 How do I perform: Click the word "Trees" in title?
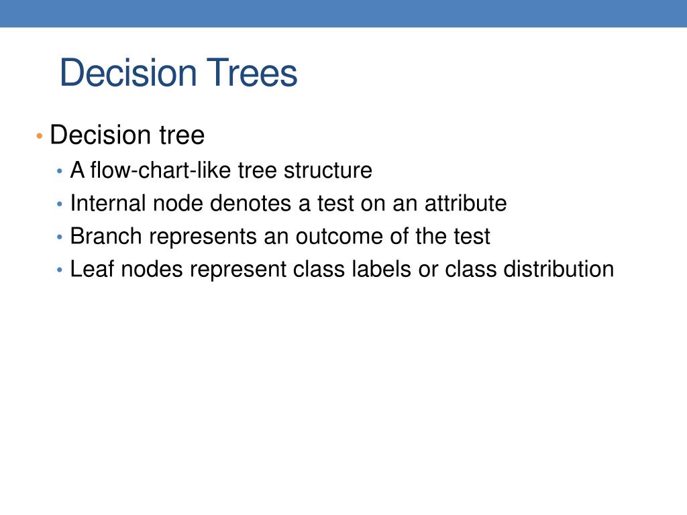252,72
